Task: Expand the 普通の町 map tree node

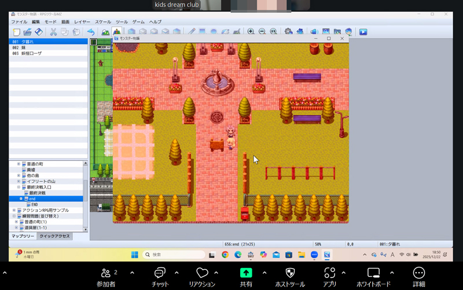Action: [x=19, y=164]
